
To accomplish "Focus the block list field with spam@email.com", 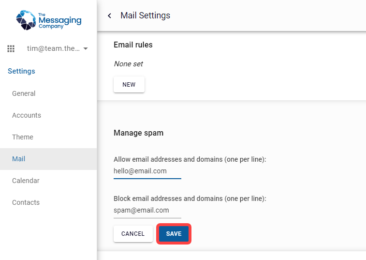I will coord(147,211).
